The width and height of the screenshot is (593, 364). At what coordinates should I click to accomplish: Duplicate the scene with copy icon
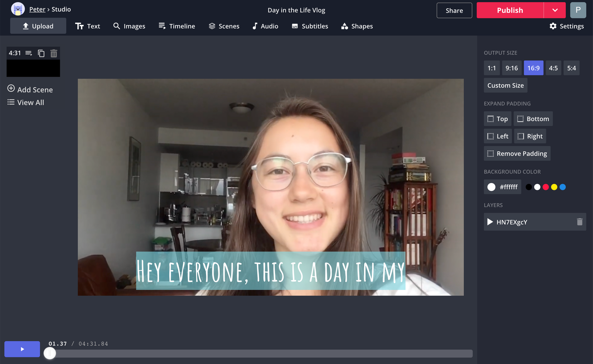click(41, 53)
